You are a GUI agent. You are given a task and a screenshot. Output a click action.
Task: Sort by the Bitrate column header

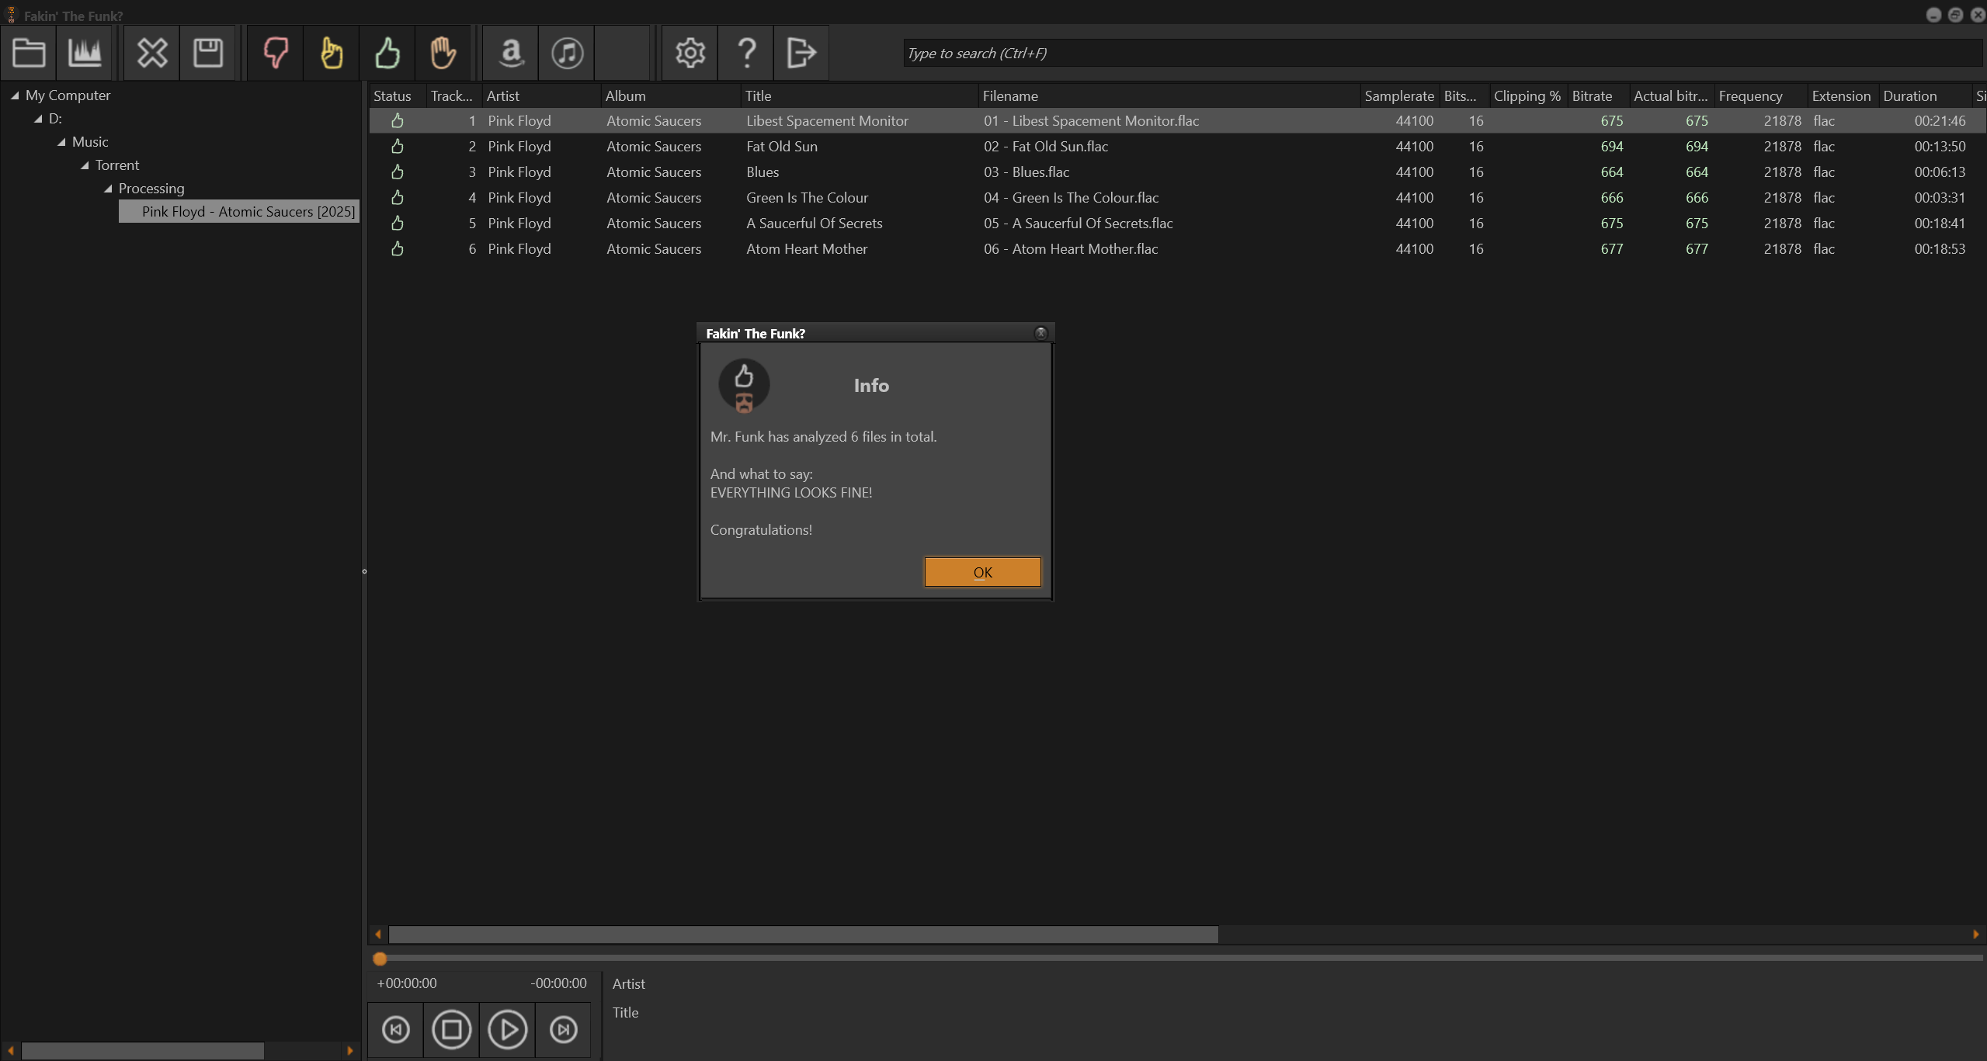[x=1592, y=95]
